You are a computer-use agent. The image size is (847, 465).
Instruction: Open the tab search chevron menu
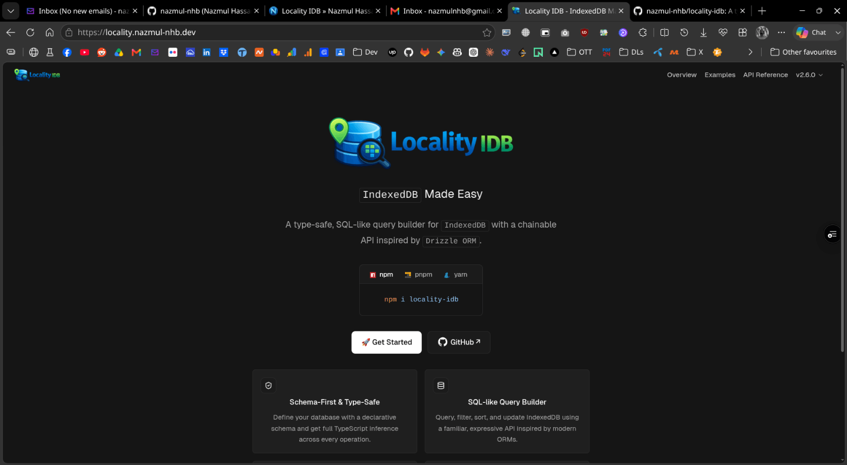[x=11, y=11]
